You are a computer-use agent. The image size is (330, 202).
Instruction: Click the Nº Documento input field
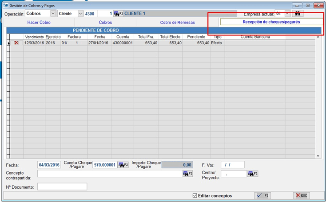tap(62, 187)
